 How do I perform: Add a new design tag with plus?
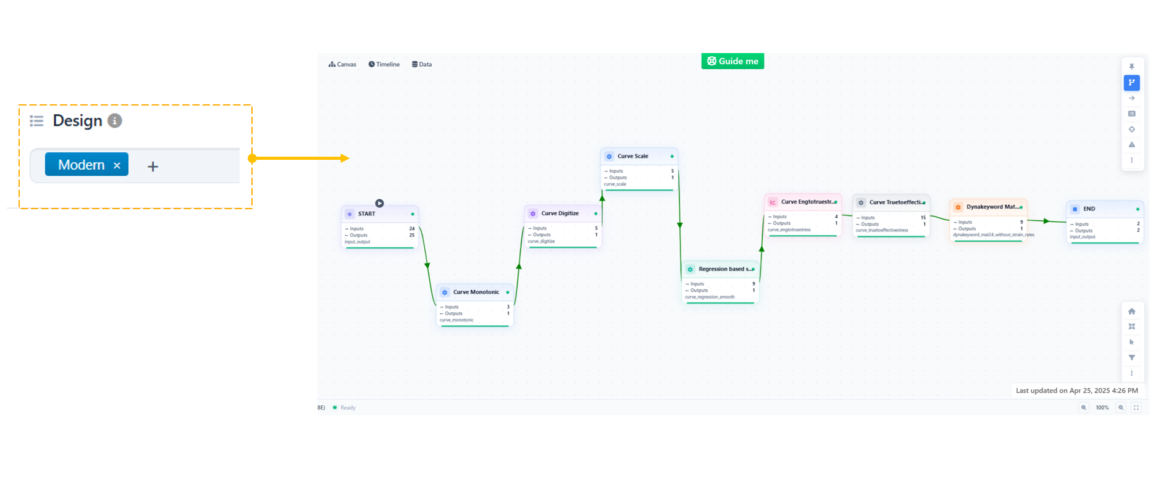[153, 166]
